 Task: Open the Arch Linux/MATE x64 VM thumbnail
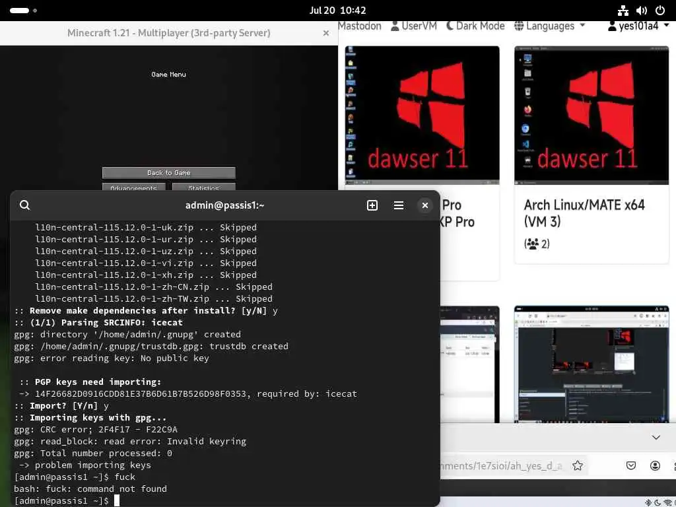[591, 115]
